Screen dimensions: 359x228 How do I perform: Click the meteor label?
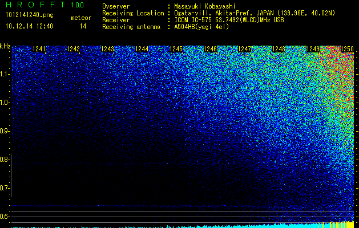pyautogui.click(x=81, y=18)
